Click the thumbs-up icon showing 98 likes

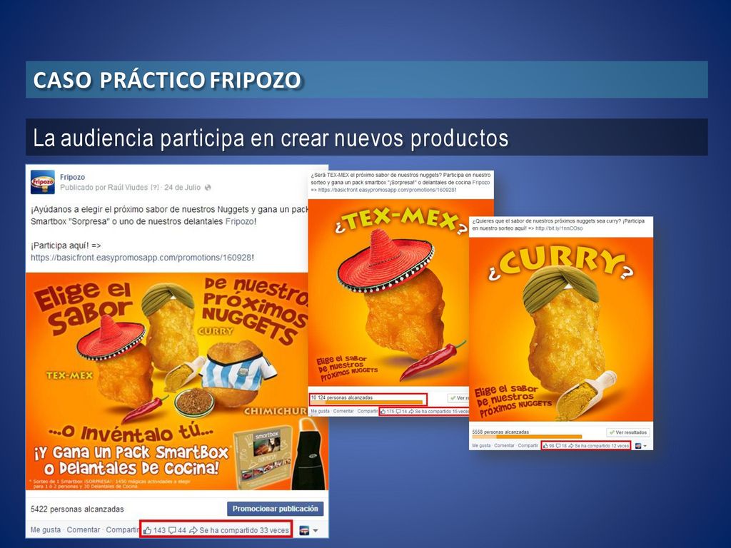point(545,446)
